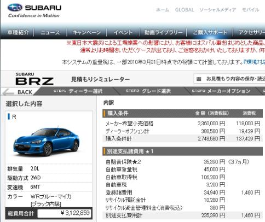Click the 6MT transmission value
The height and width of the screenshot is (222, 265).
[35, 187]
